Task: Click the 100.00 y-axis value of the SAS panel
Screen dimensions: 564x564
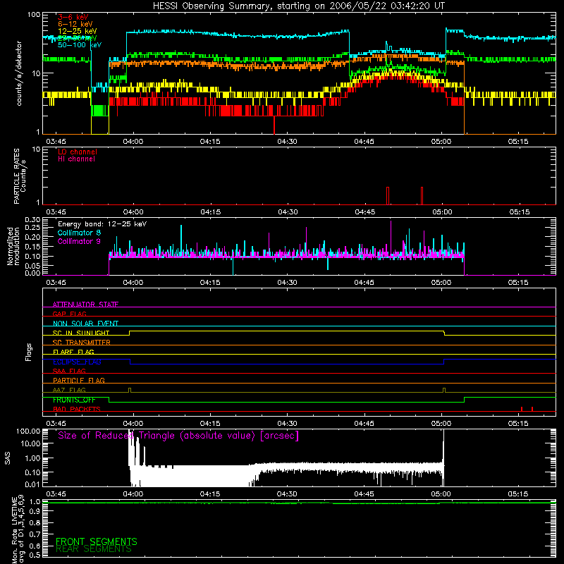Action: pos(28,431)
